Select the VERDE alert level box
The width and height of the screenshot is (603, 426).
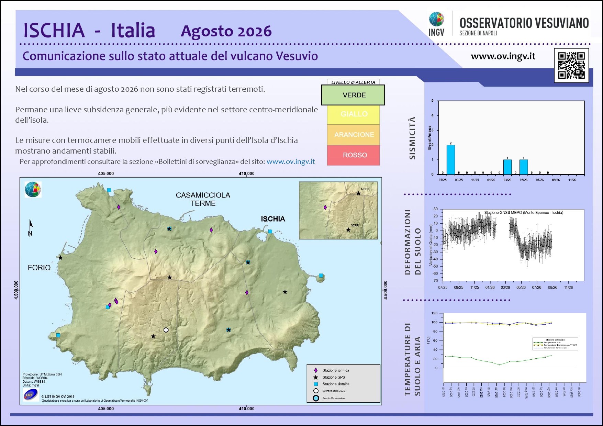353,95
